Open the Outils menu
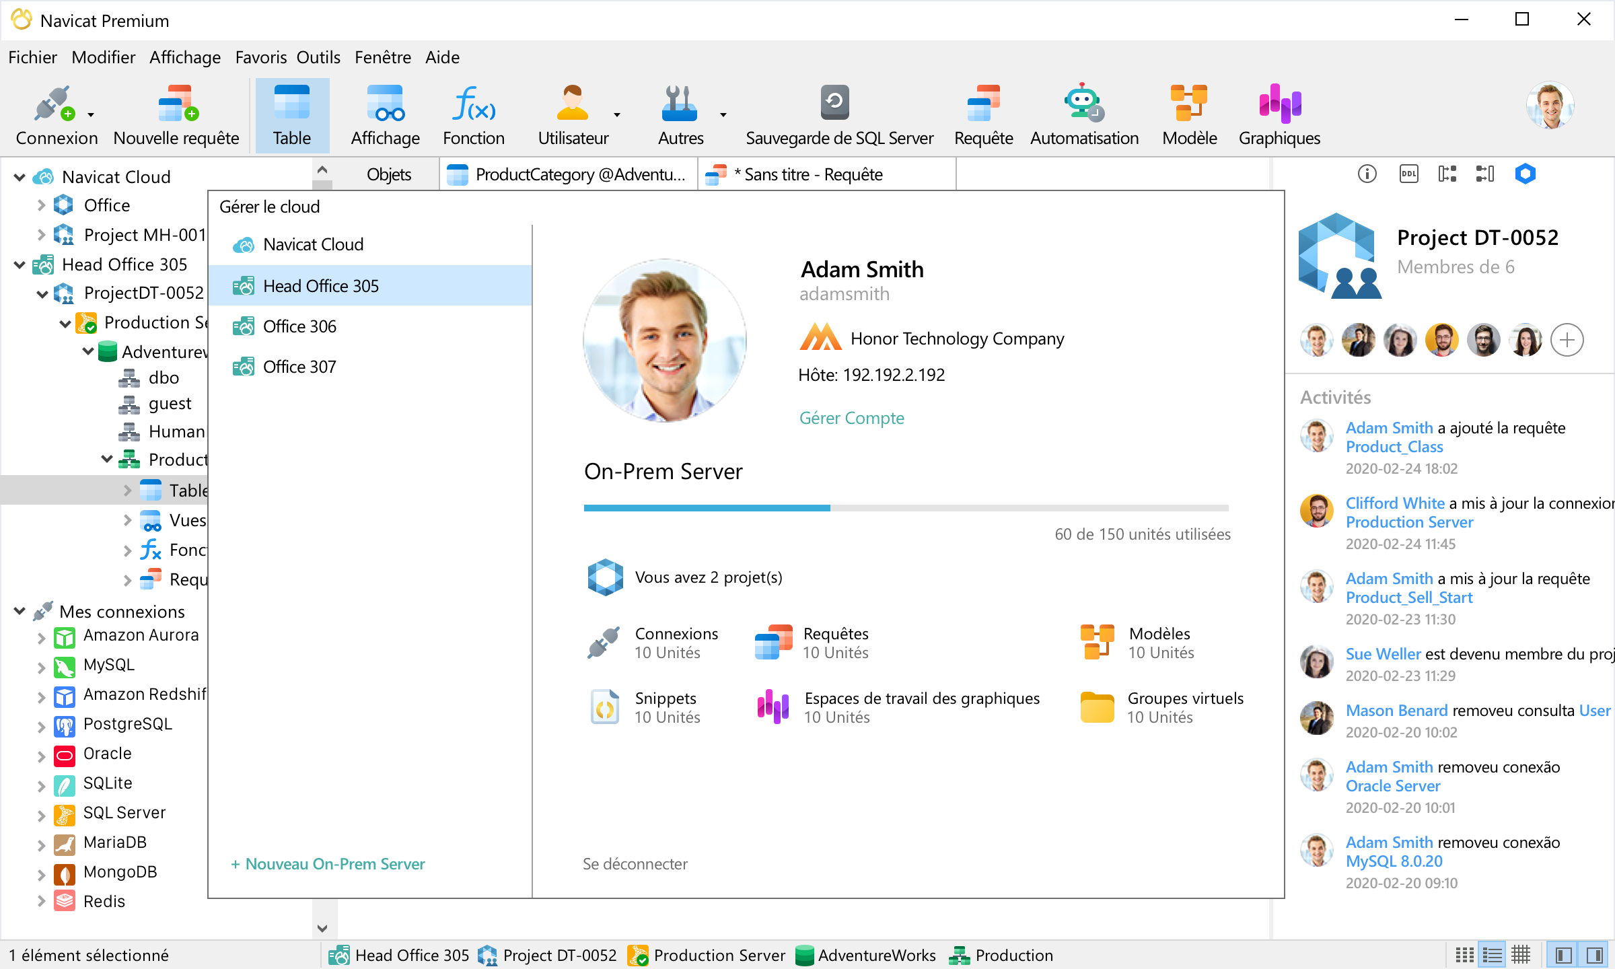The height and width of the screenshot is (969, 1615). click(x=318, y=57)
